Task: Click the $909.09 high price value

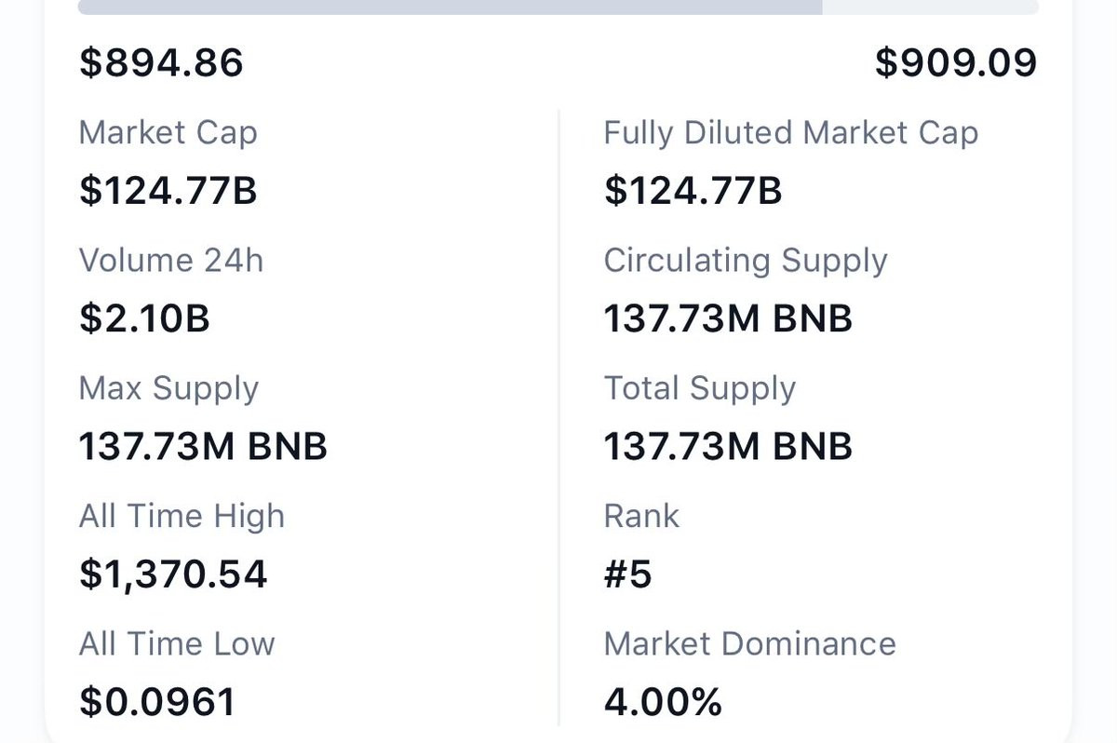Action: 956,63
